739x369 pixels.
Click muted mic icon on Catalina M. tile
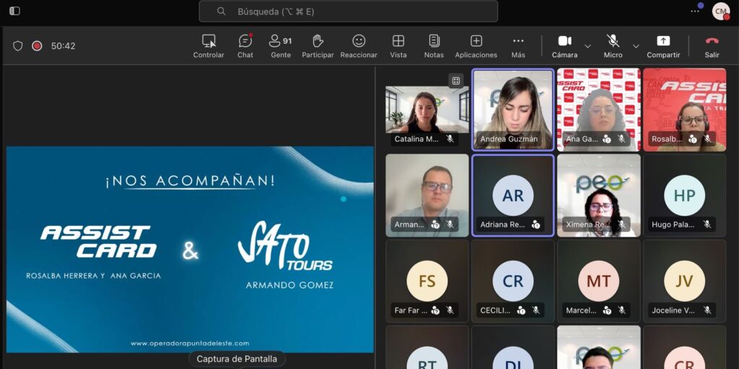(450, 139)
